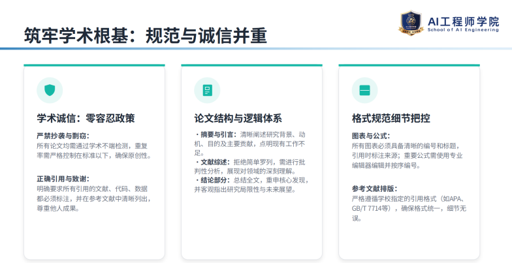Click the 正确引用与致谢 subheading

(x=63, y=179)
